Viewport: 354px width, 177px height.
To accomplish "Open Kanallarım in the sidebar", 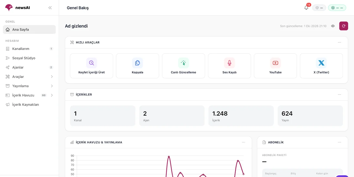I will 29,49.
